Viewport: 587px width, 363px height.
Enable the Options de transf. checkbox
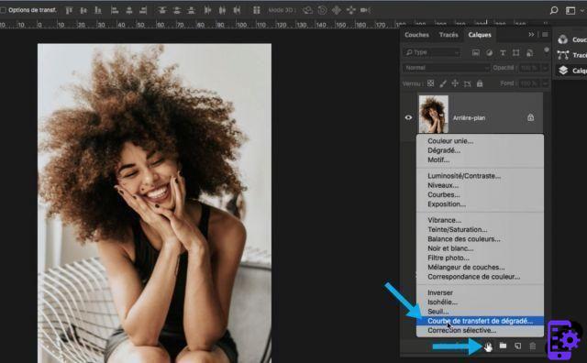(x=4, y=10)
